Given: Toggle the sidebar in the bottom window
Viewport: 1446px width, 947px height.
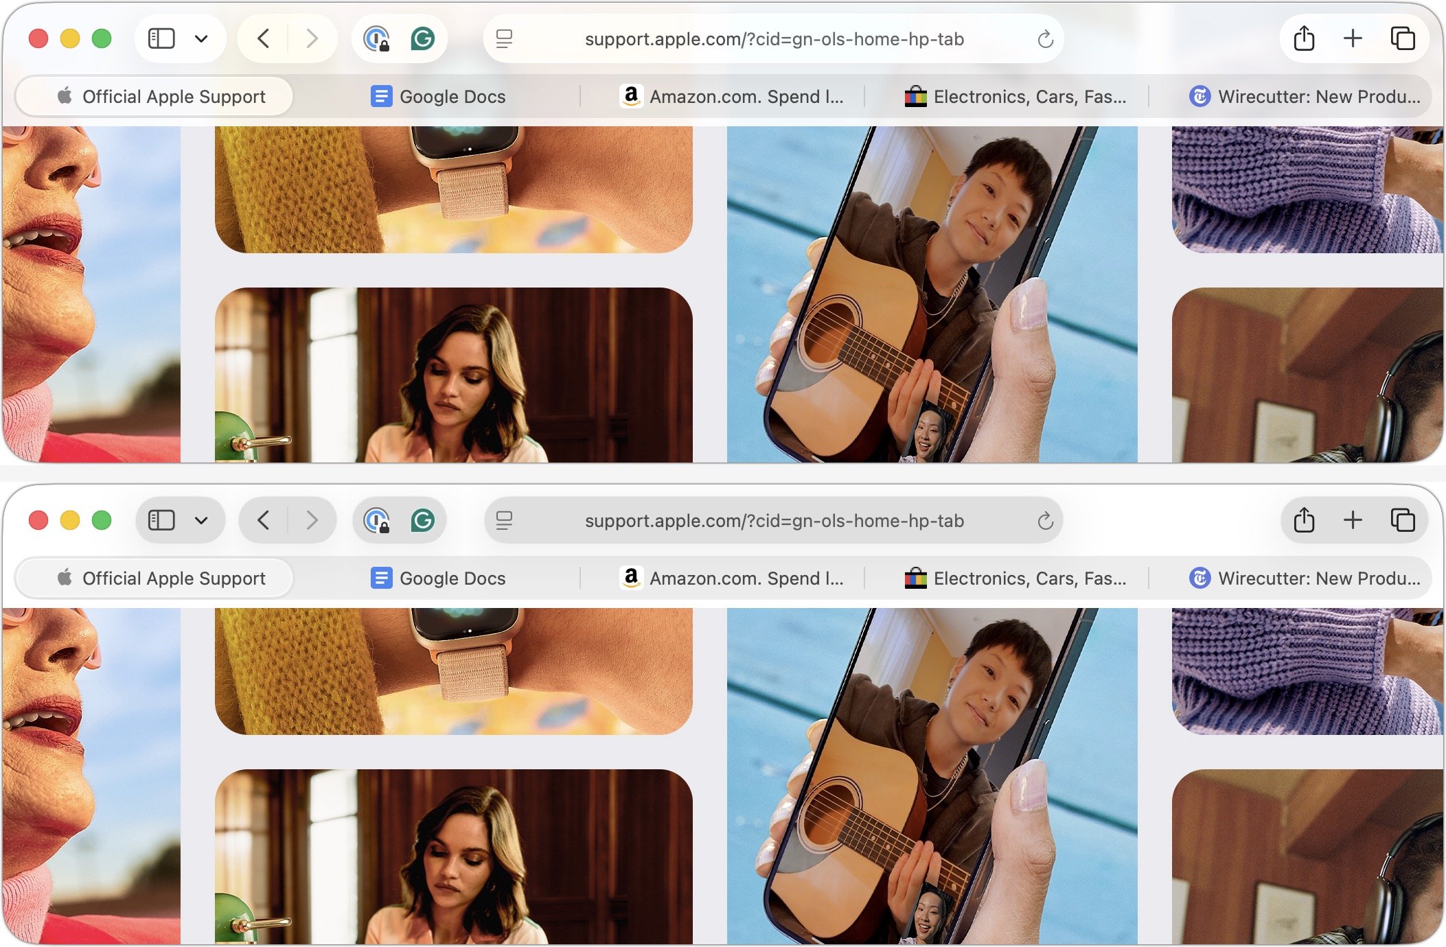Looking at the screenshot, I should [x=162, y=520].
